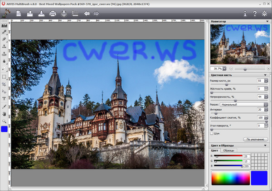Open the Preferences gear icon
Viewport: 272px width, 191px height.
(265, 14)
